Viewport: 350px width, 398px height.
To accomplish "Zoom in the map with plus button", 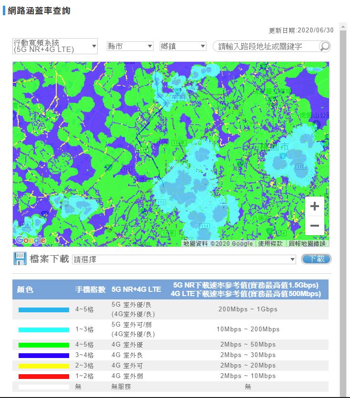I will 314,206.
